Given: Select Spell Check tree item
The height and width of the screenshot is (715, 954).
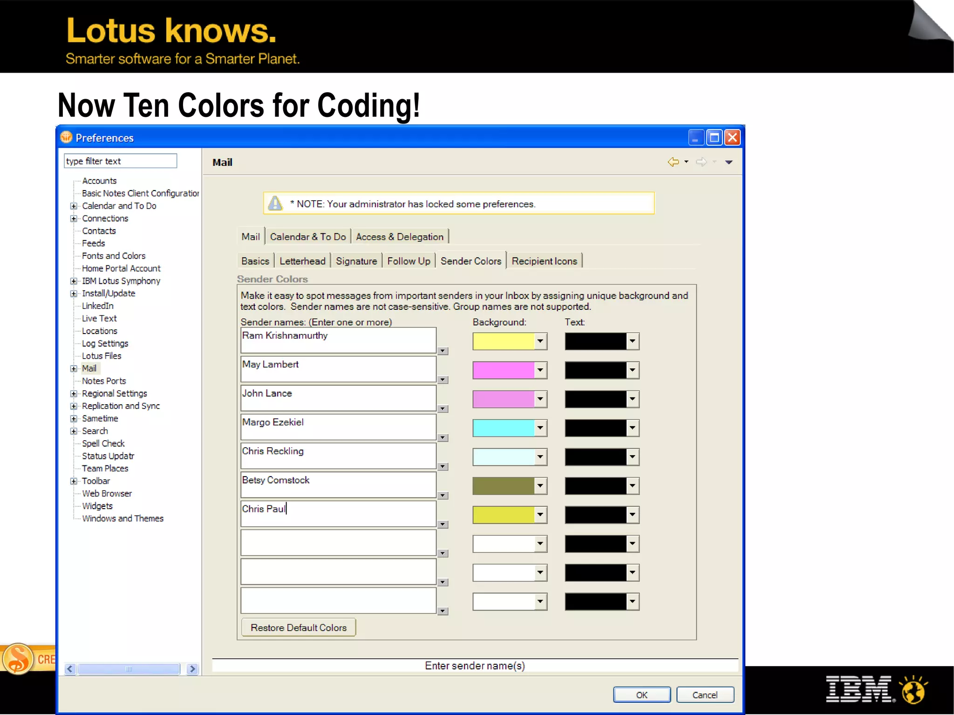Looking at the screenshot, I should 103,443.
